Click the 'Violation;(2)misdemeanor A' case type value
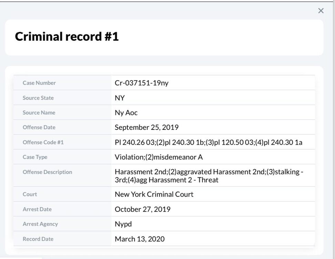 pos(159,157)
